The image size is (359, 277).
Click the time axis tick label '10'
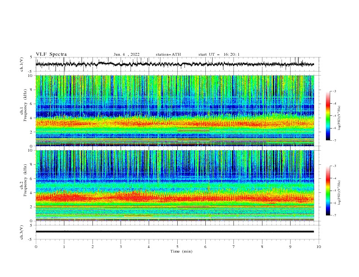[319, 247]
